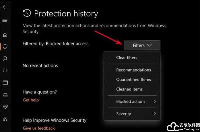Go back using the back arrow

(5, 7)
